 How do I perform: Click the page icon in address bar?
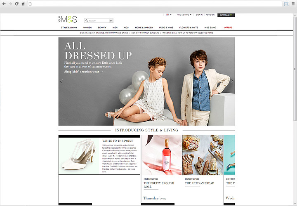[30, 4]
